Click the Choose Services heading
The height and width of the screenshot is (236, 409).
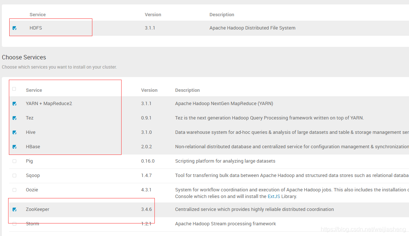[24, 58]
